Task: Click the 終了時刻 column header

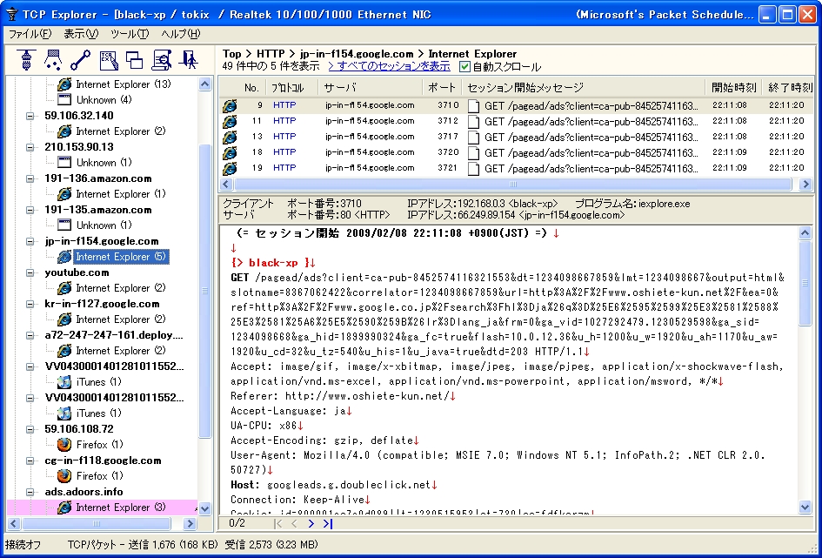Action: click(790, 88)
